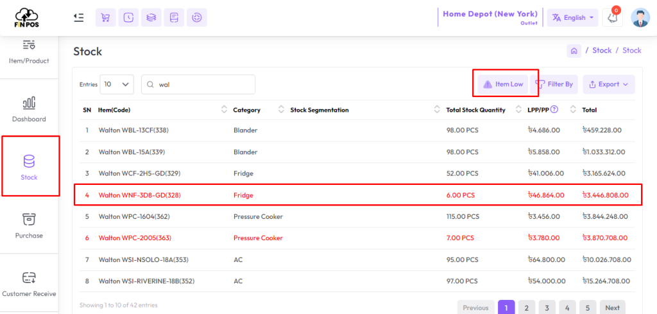Click the ৳46.864.00 price cell

pyautogui.click(x=546, y=195)
